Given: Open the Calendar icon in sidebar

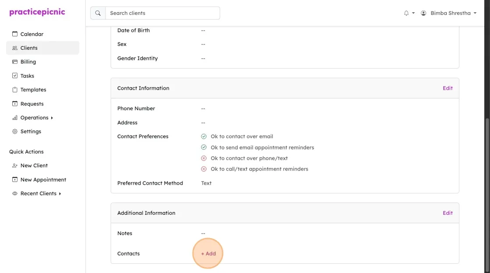Looking at the screenshot, I should coord(15,34).
